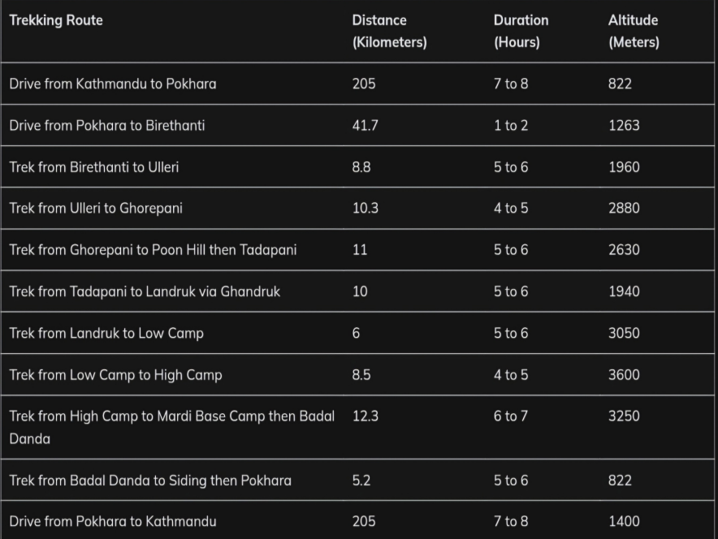Screen dimensions: 718x539
Task: Select the Trek from Ulleri to Ghorepani cell
Action: 96,208
